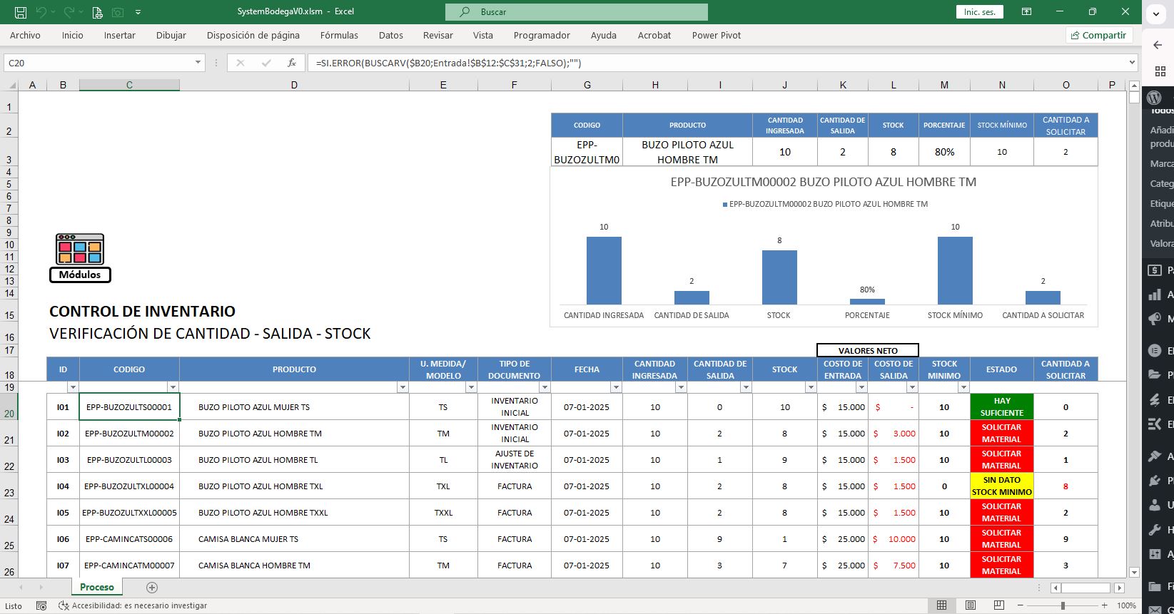Open the CODIGO column filter dropdown

pos(173,387)
